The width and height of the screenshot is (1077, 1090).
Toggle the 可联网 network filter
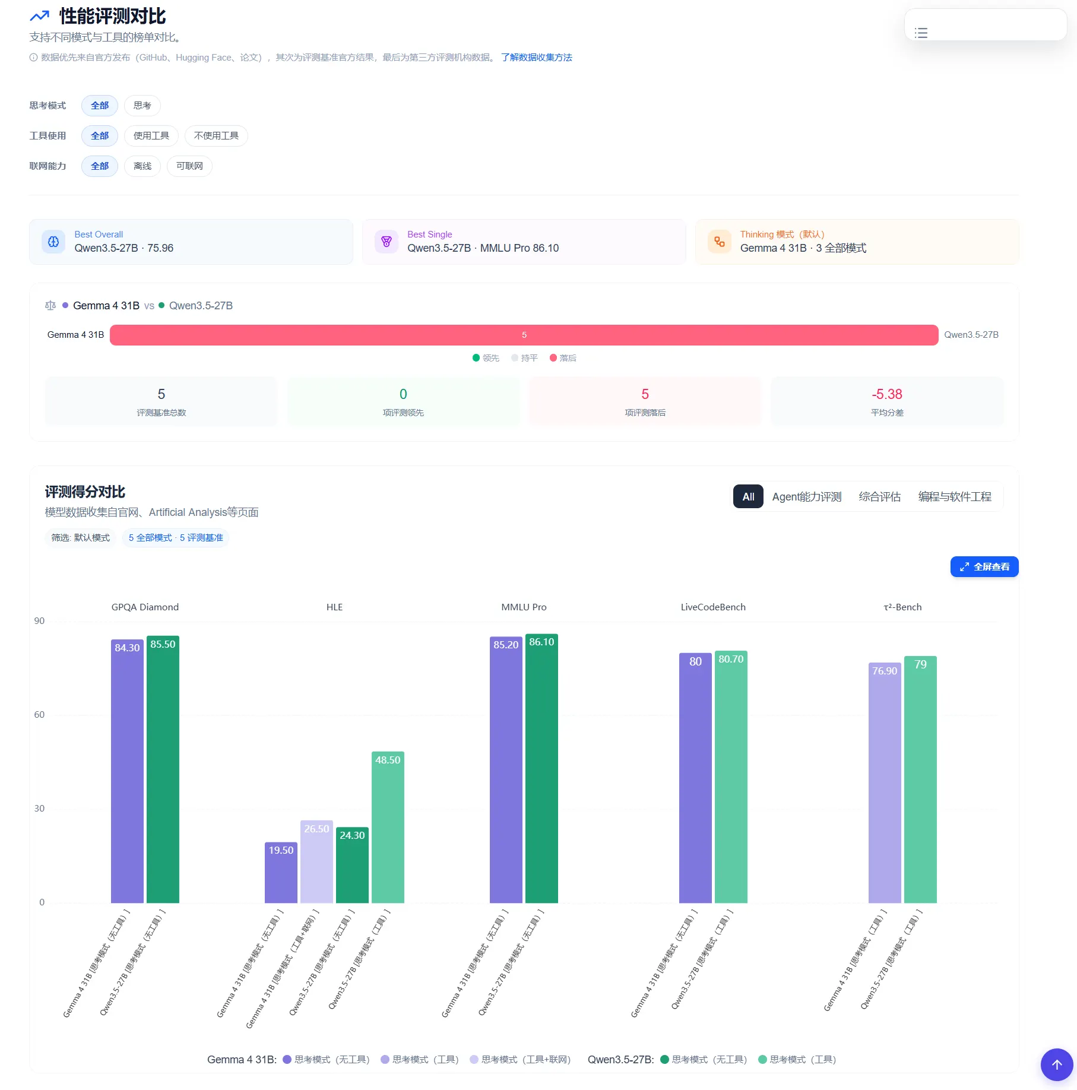189,166
